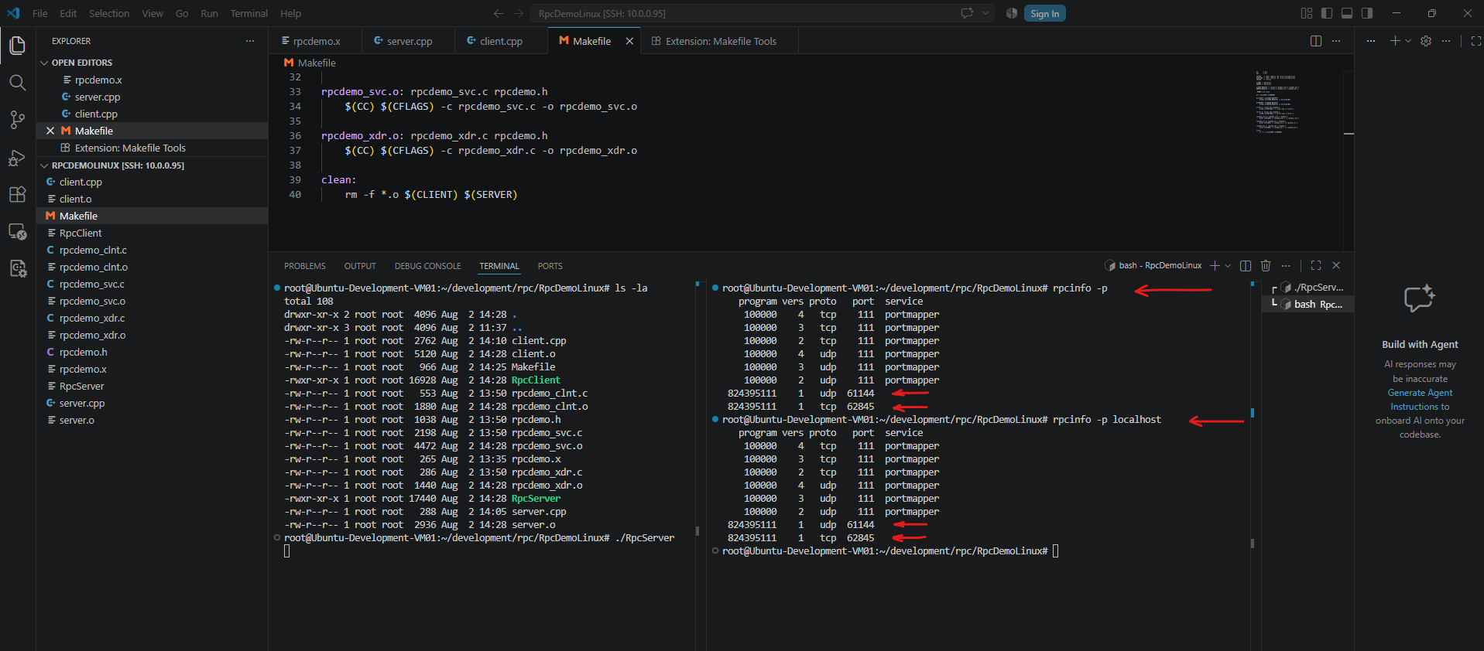This screenshot has width=1484, height=651.
Task: Split the terminal pane
Action: (x=1246, y=265)
